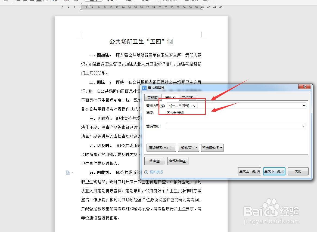Click the 区分全/半角 option text in dialog
The image size is (317, 232).
pos(175,113)
